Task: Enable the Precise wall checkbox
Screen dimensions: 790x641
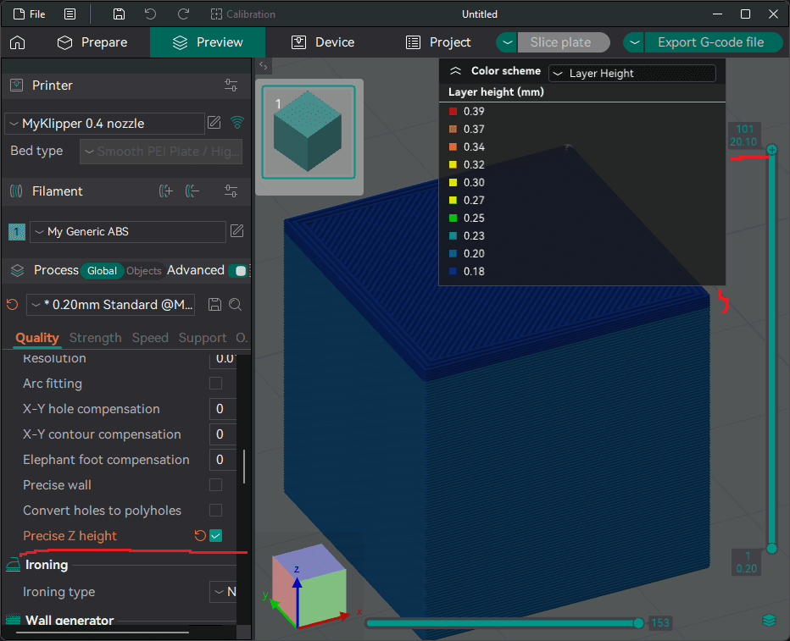Action: point(215,485)
